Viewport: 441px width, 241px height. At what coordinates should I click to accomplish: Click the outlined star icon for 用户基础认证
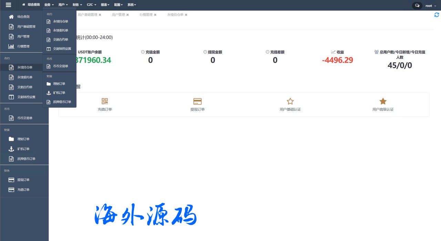tap(290, 101)
